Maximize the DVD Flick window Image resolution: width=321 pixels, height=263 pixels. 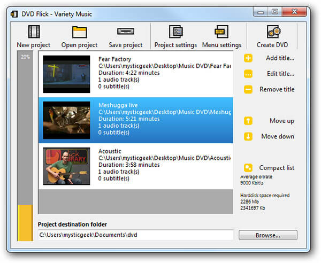click(x=275, y=12)
